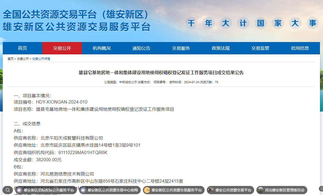The height and width of the screenshot is (195, 323).
Task: Click the icon beside 河北雄安新区管理委员会
Action: point(260,190)
